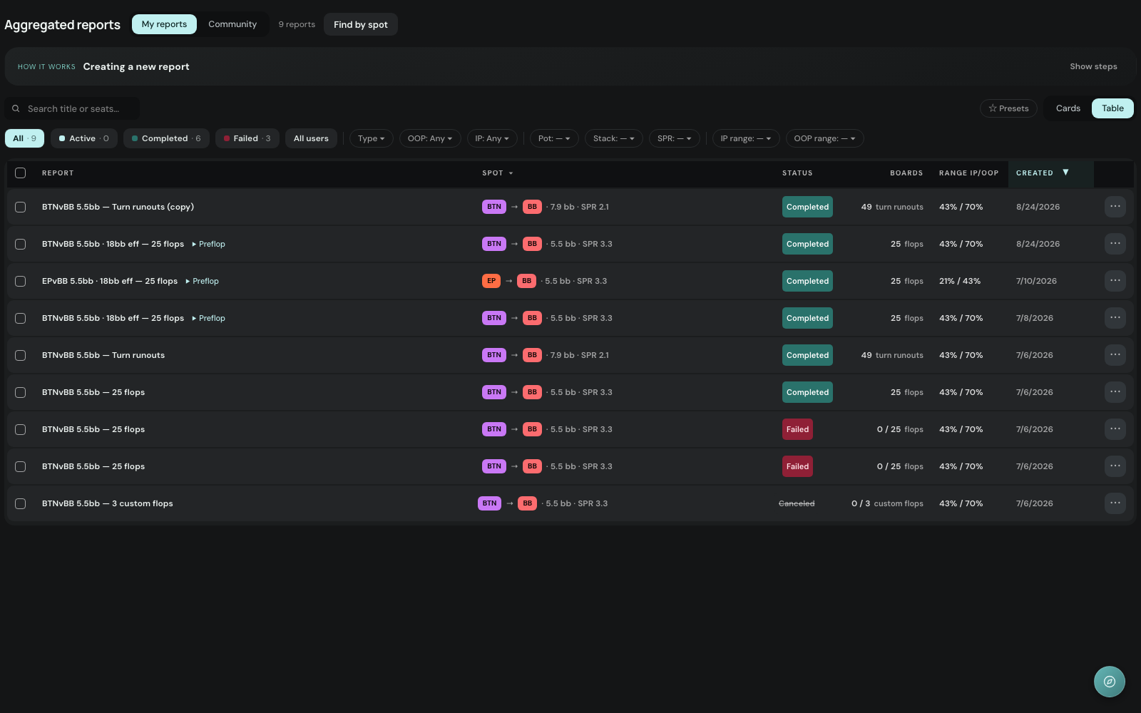
Task: Expand the Pot filter dropdown
Action: pyautogui.click(x=554, y=138)
